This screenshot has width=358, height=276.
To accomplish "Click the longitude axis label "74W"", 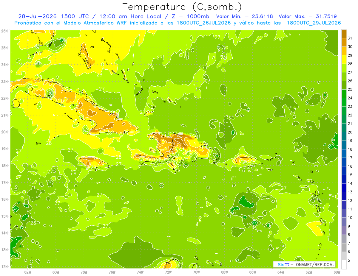I will pos(140,272).
